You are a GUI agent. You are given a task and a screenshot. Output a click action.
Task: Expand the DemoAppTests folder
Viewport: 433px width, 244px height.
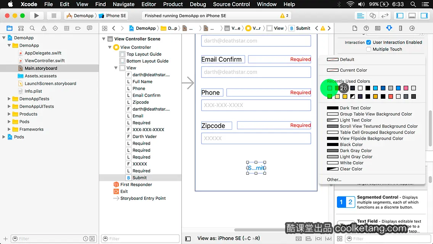9,99
